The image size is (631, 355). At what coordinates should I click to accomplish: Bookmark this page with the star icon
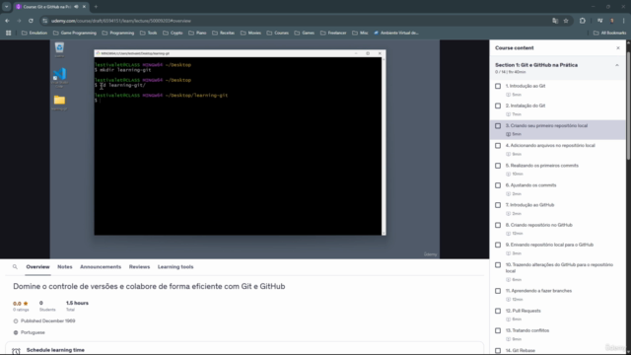tap(566, 21)
